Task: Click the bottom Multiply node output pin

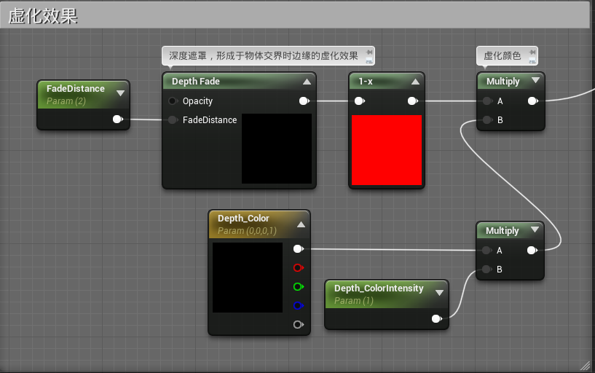Action: [532, 250]
